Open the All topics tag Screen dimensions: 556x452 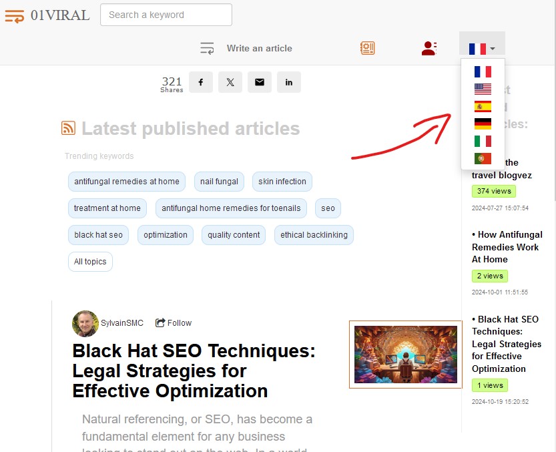tap(90, 262)
